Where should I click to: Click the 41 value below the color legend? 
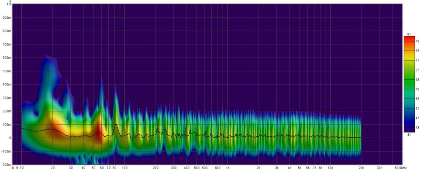point(409,134)
